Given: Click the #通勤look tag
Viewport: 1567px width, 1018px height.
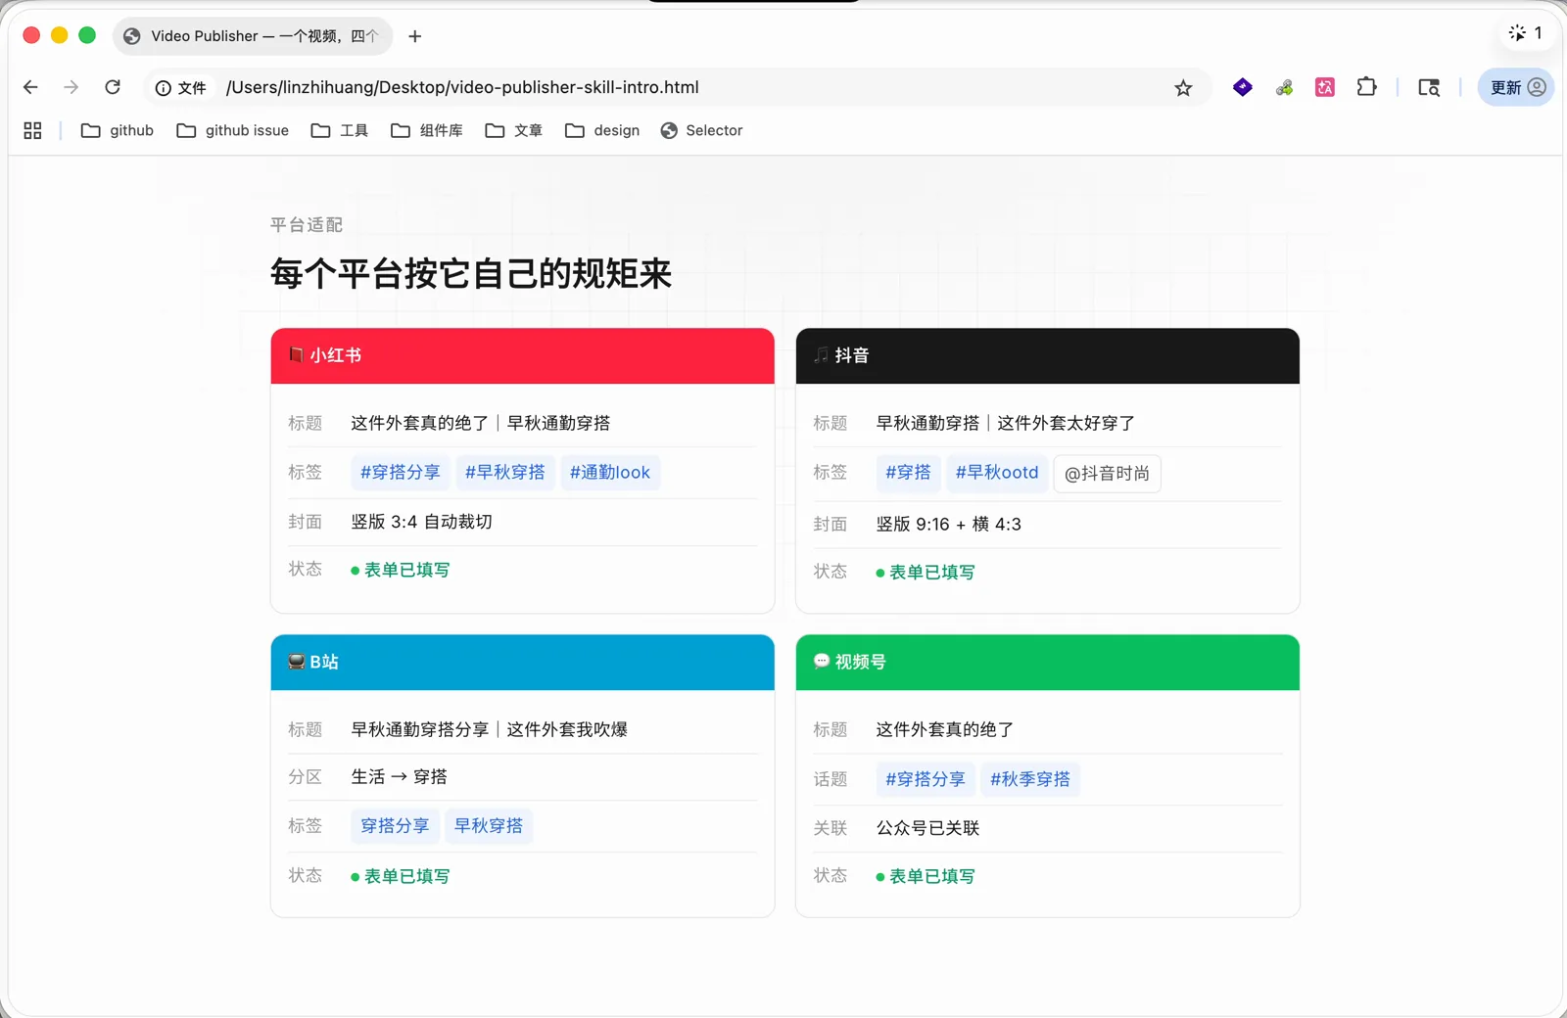Looking at the screenshot, I should 610,472.
